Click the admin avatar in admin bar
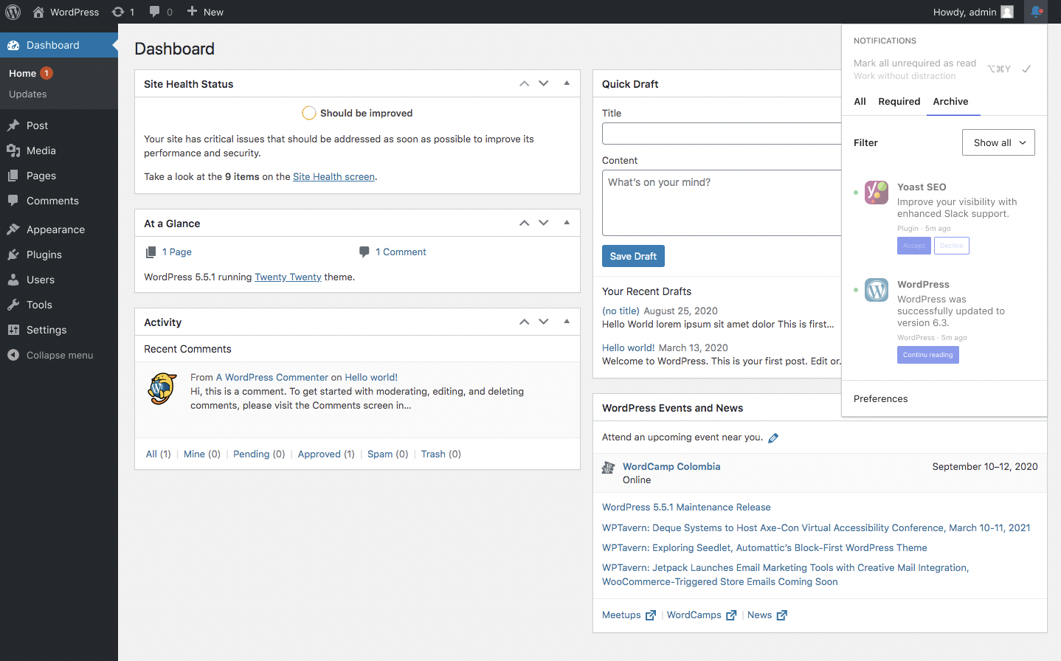This screenshot has height=661, width=1061. 1007,12
